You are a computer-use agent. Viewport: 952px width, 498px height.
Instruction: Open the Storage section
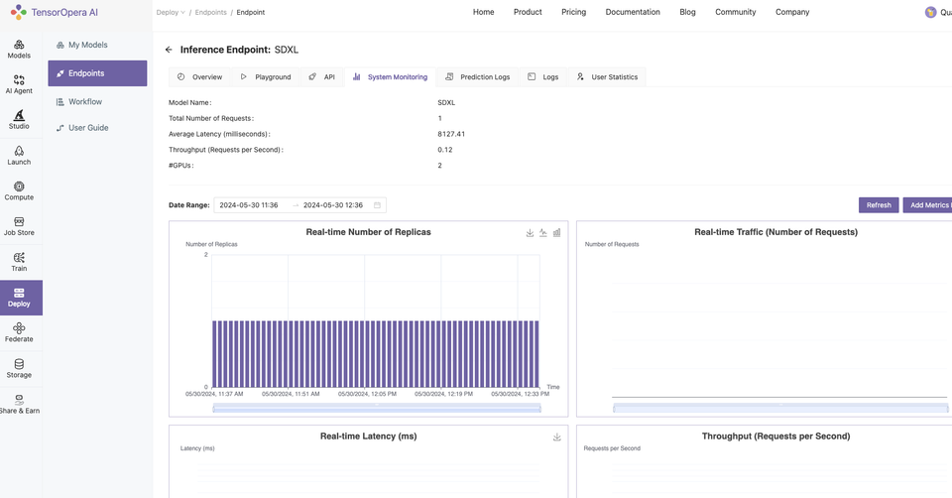pos(19,369)
